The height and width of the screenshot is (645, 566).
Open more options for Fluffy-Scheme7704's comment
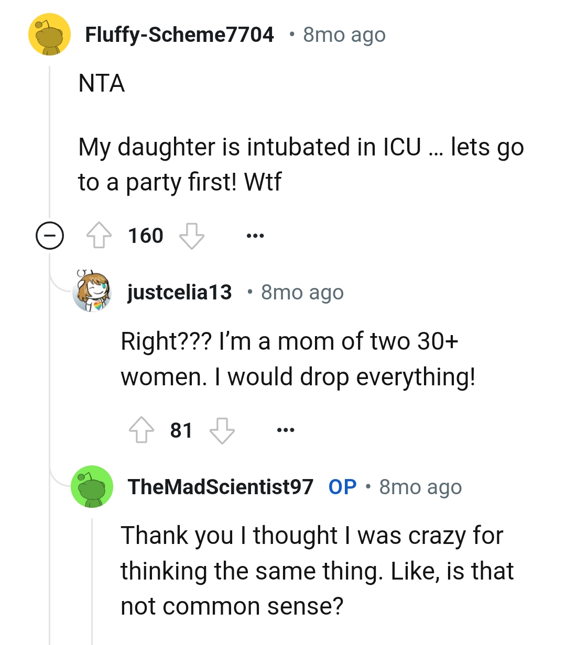point(255,235)
